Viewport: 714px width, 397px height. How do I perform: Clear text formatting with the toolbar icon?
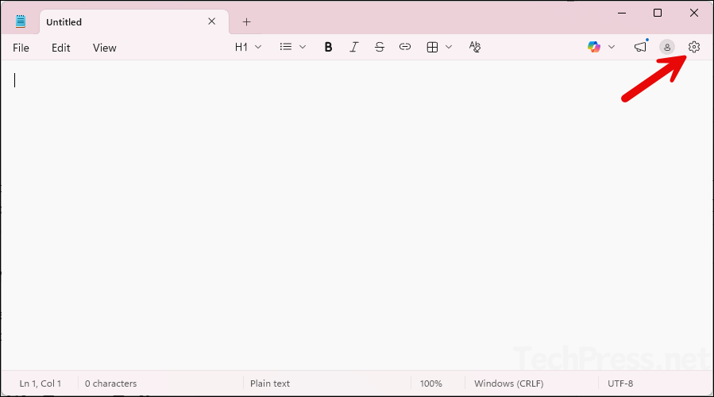pyautogui.click(x=475, y=48)
